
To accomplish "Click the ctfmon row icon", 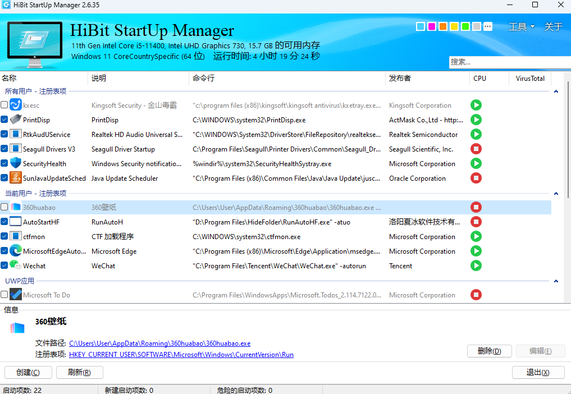I will tap(16, 236).
